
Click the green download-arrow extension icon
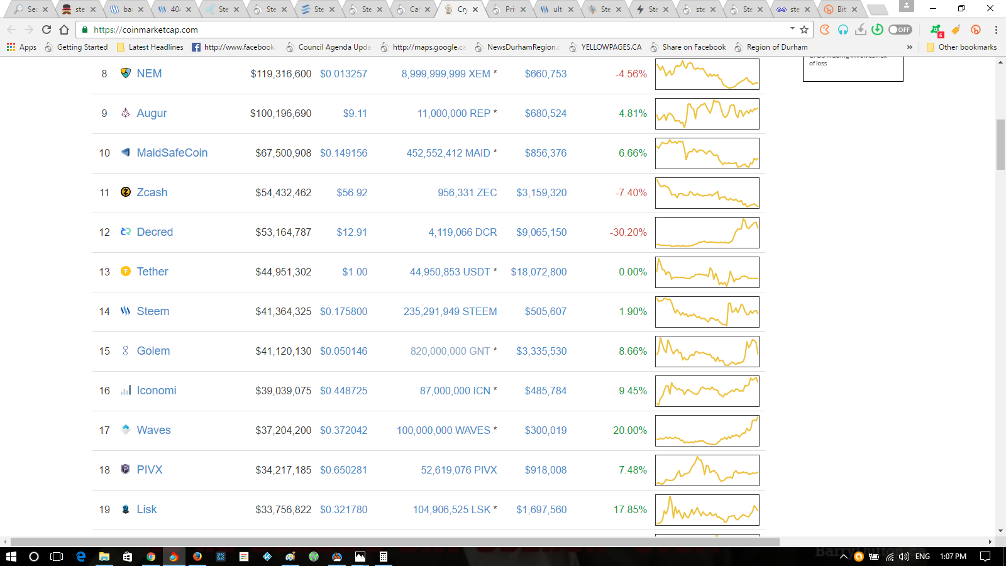click(878, 30)
